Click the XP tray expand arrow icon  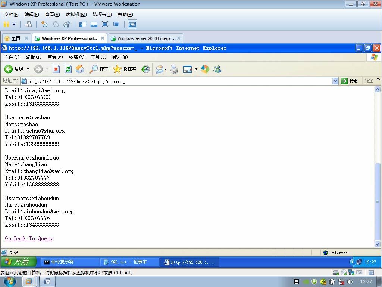(x=352, y=262)
